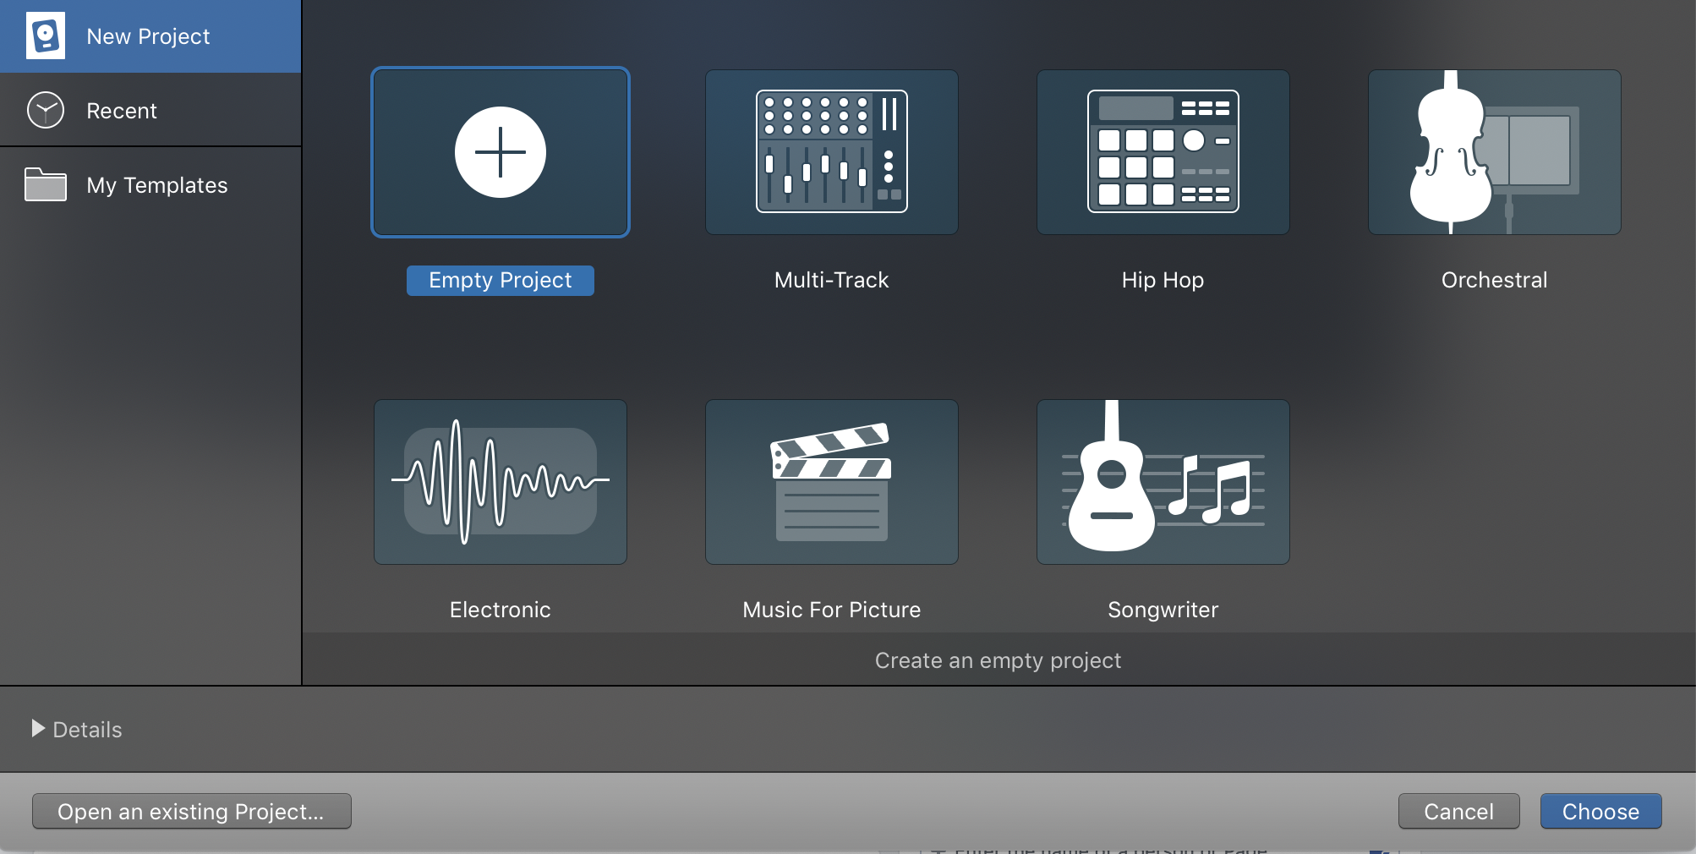Click Open an existing Project button
This screenshot has width=1696, height=854.
pyautogui.click(x=191, y=811)
